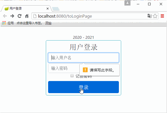167x113 pixels.
Task: Reload the login page
Action: 19,16
